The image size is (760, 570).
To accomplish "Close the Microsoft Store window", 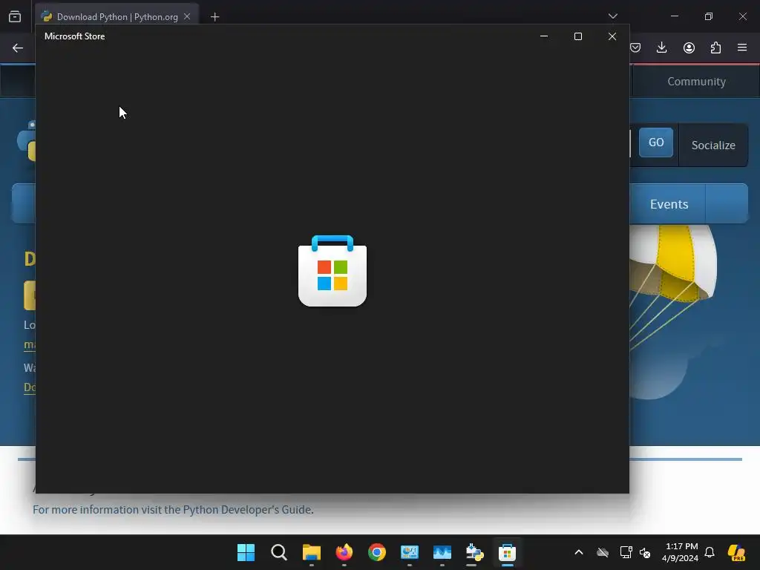I will (x=612, y=36).
